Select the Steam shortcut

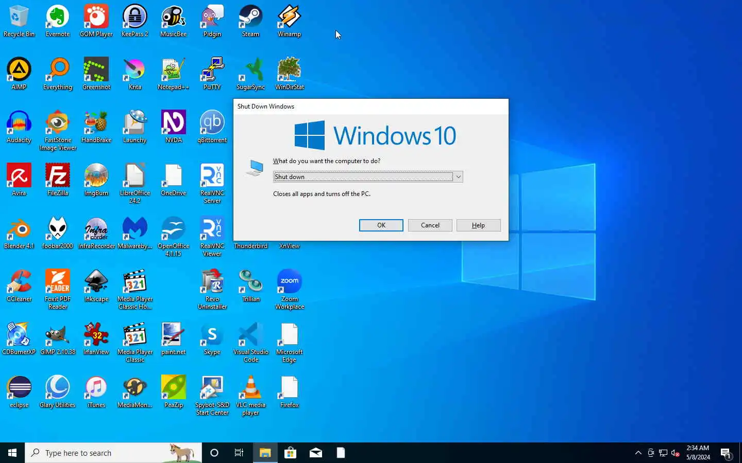tap(251, 21)
